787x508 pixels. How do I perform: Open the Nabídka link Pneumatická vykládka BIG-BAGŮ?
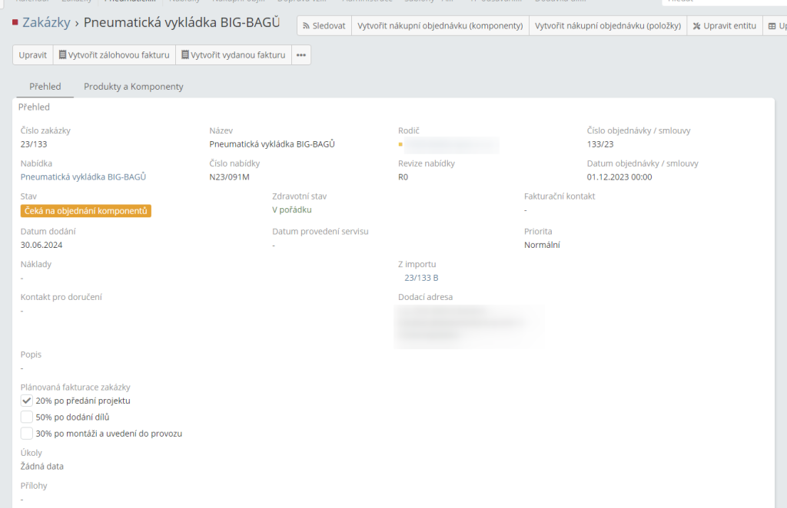[x=83, y=177]
